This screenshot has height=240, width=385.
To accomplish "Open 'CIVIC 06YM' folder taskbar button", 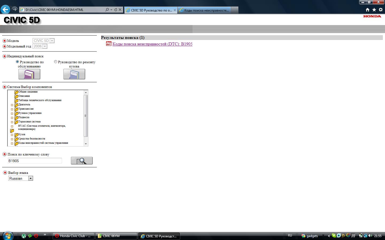I will 116,236.
